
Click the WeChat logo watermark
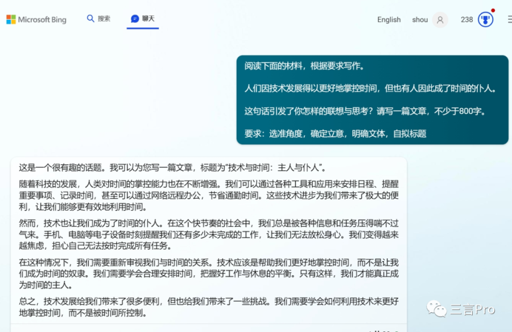(x=436, y=309)
